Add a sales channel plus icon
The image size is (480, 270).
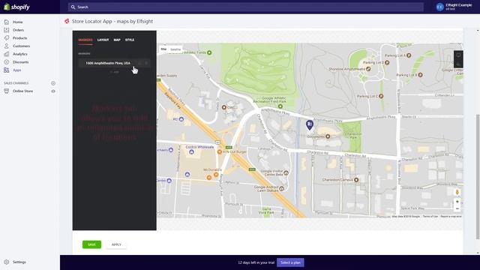pos(53,83)
